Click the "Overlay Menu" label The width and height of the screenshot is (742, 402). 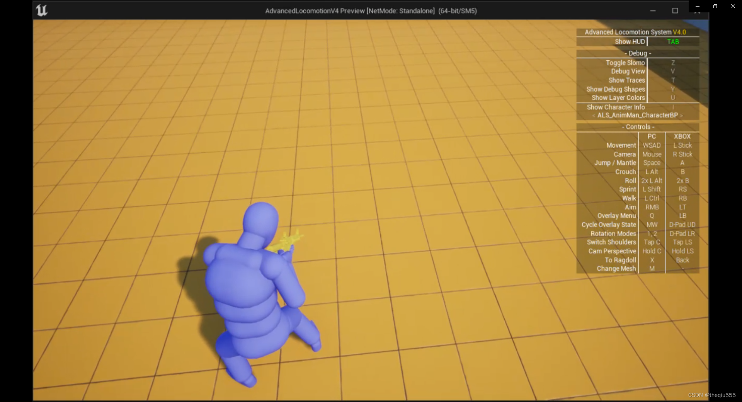[616, 216]
